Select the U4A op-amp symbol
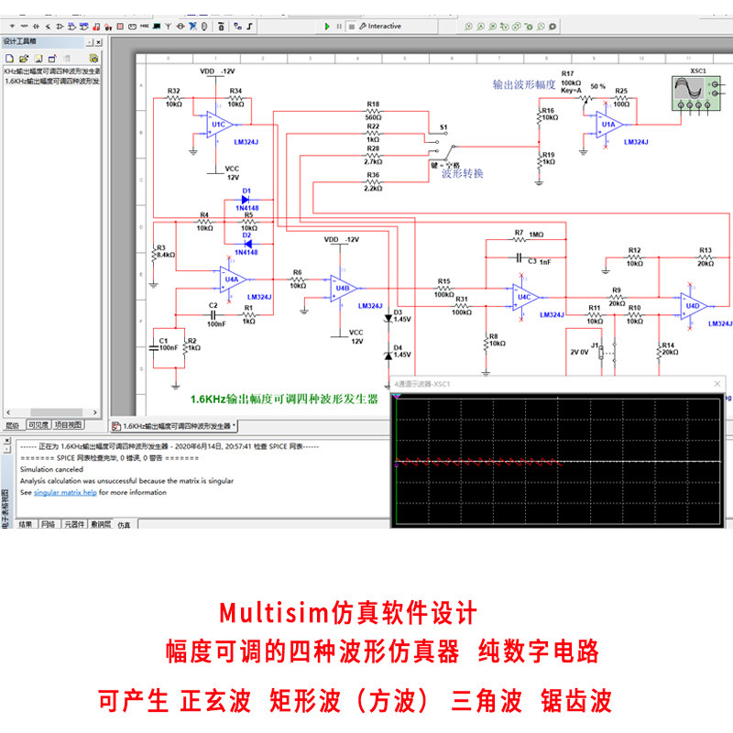Viewport: 733px width, 733px height. (233, 279)
